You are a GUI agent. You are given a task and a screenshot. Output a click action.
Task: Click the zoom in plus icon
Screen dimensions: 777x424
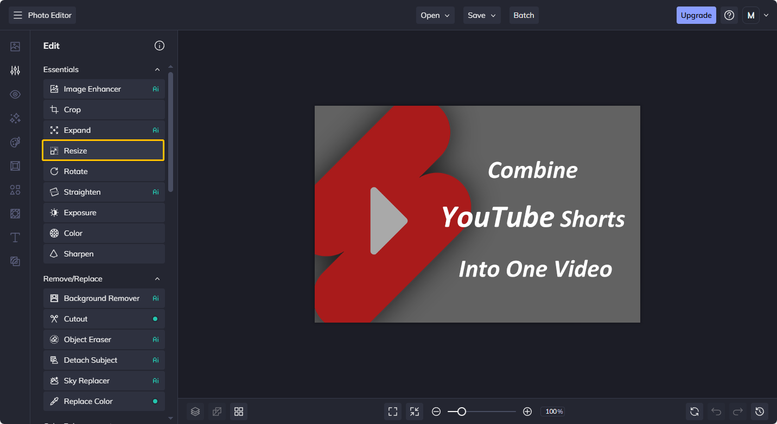527,412
